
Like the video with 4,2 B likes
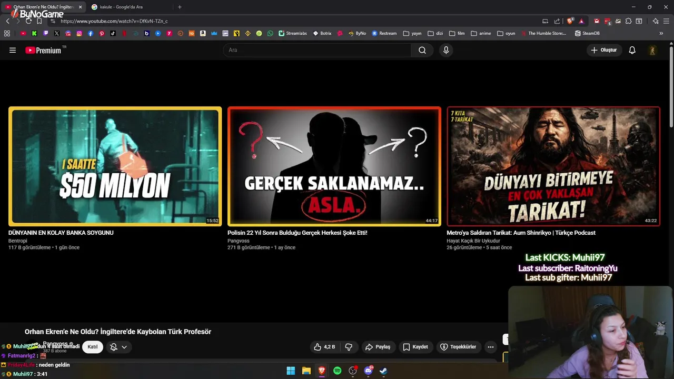pyautogui.click(x=324, y=347)
